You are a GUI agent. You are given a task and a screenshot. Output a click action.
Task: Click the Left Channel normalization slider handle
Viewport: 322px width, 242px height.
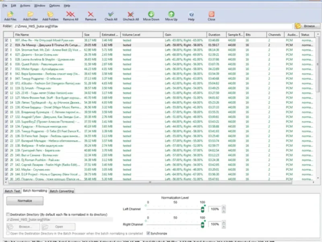pos(202,209)
